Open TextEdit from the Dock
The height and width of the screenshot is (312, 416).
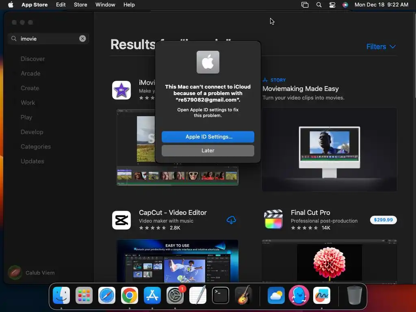[x=198, y=295]
